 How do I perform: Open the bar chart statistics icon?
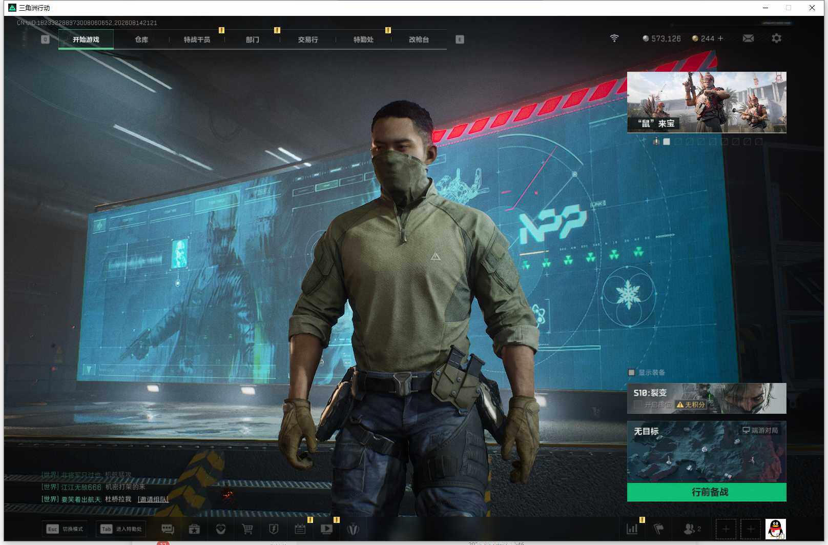pos(632,529)
